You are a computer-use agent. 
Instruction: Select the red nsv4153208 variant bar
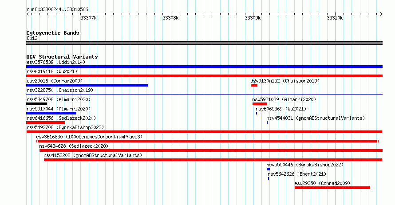click(213, 160)
